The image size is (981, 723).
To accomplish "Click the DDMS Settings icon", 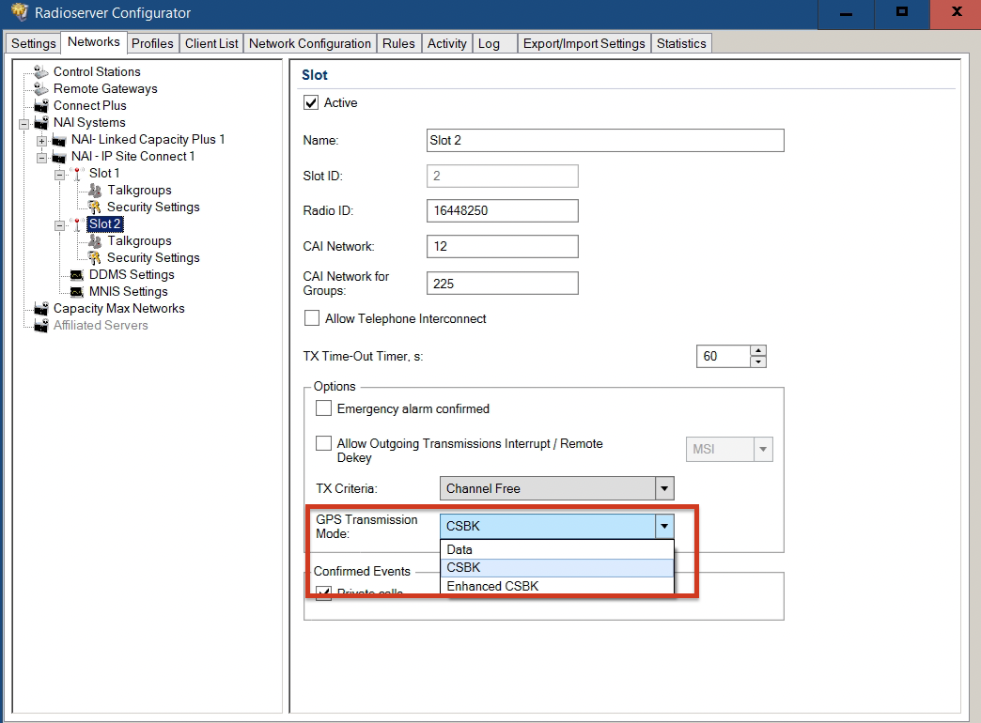I will pyautogui.click(x=77, y=275).
